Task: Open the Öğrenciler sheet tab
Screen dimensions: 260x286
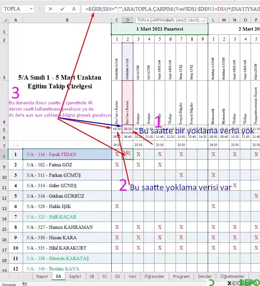Action: pos(154,276)
